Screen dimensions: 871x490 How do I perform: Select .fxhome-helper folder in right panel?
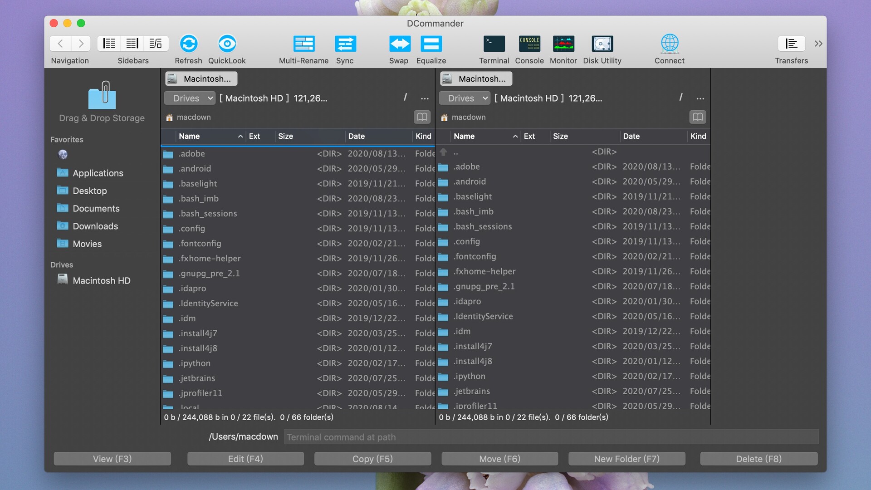click(x=573, y=271)
